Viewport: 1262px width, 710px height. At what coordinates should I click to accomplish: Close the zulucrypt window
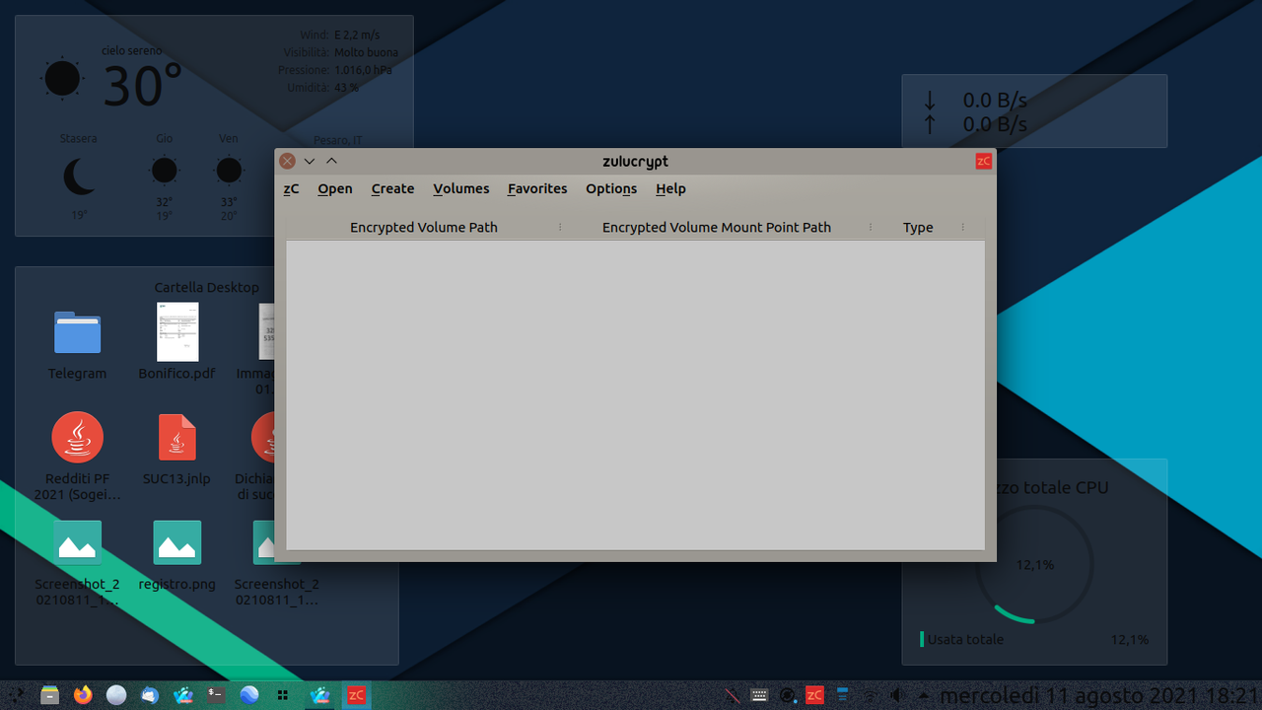coord(287,161)
